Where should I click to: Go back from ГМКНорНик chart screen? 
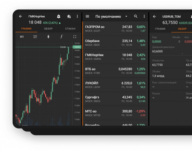pos(20,17)
